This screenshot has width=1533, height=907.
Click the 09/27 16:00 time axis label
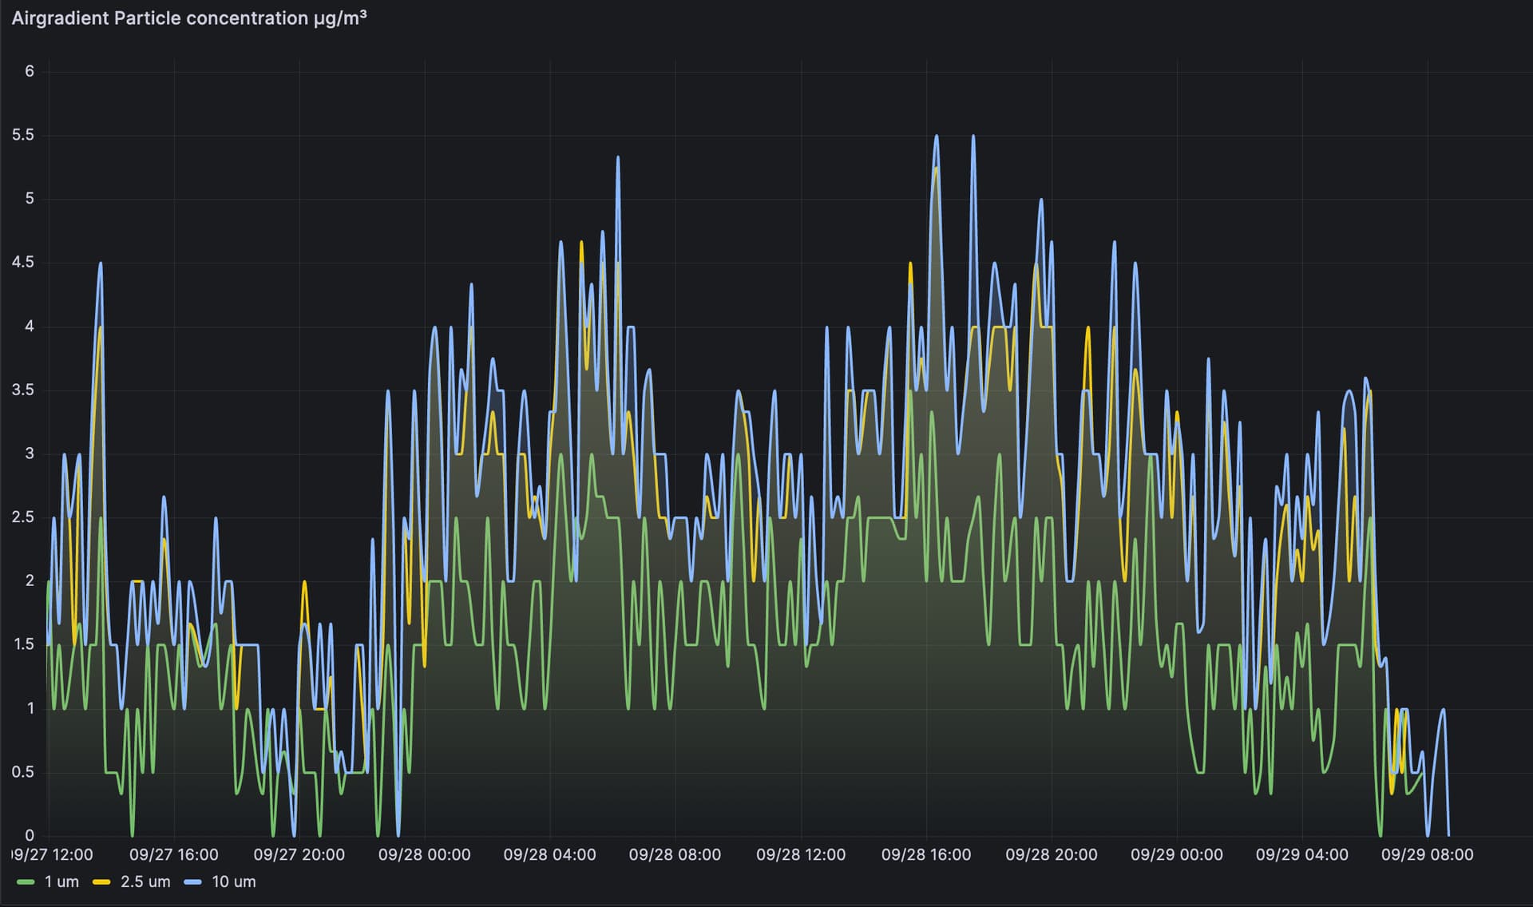coord(173,855)
